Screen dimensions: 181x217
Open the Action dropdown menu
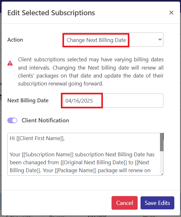pyautogui.click(x=113, y=40)
